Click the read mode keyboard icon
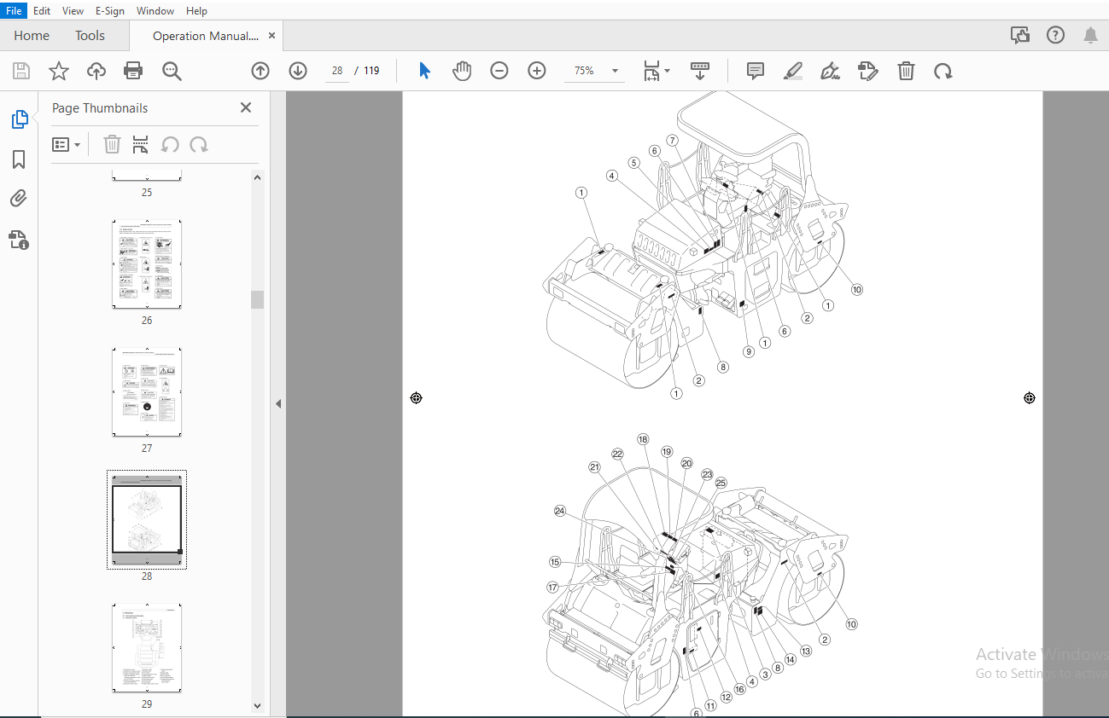 pos(700,71)
